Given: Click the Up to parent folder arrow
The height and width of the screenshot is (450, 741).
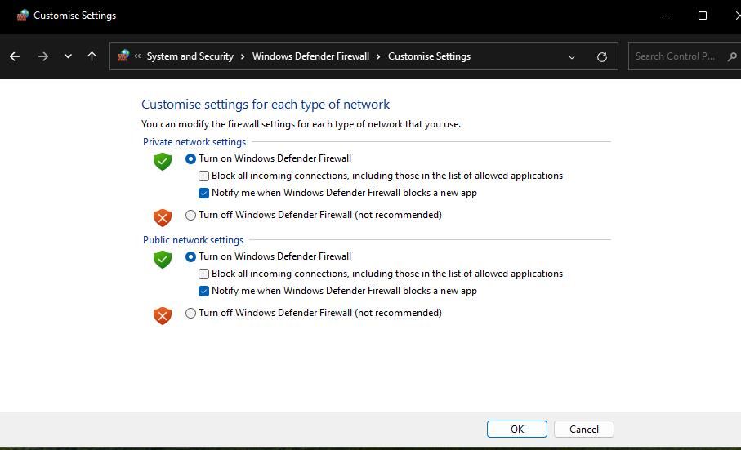Looking at the screenshot, I should 92,56.
